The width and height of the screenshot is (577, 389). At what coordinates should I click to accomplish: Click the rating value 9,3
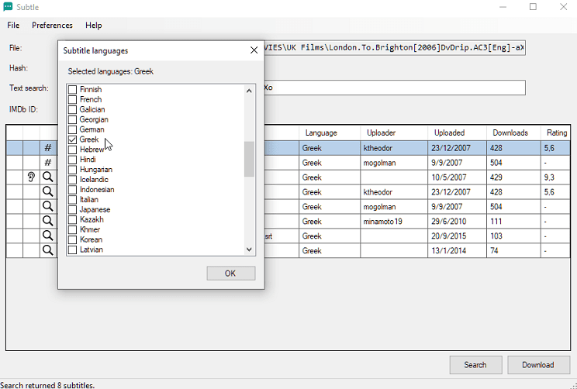(555, 177)
